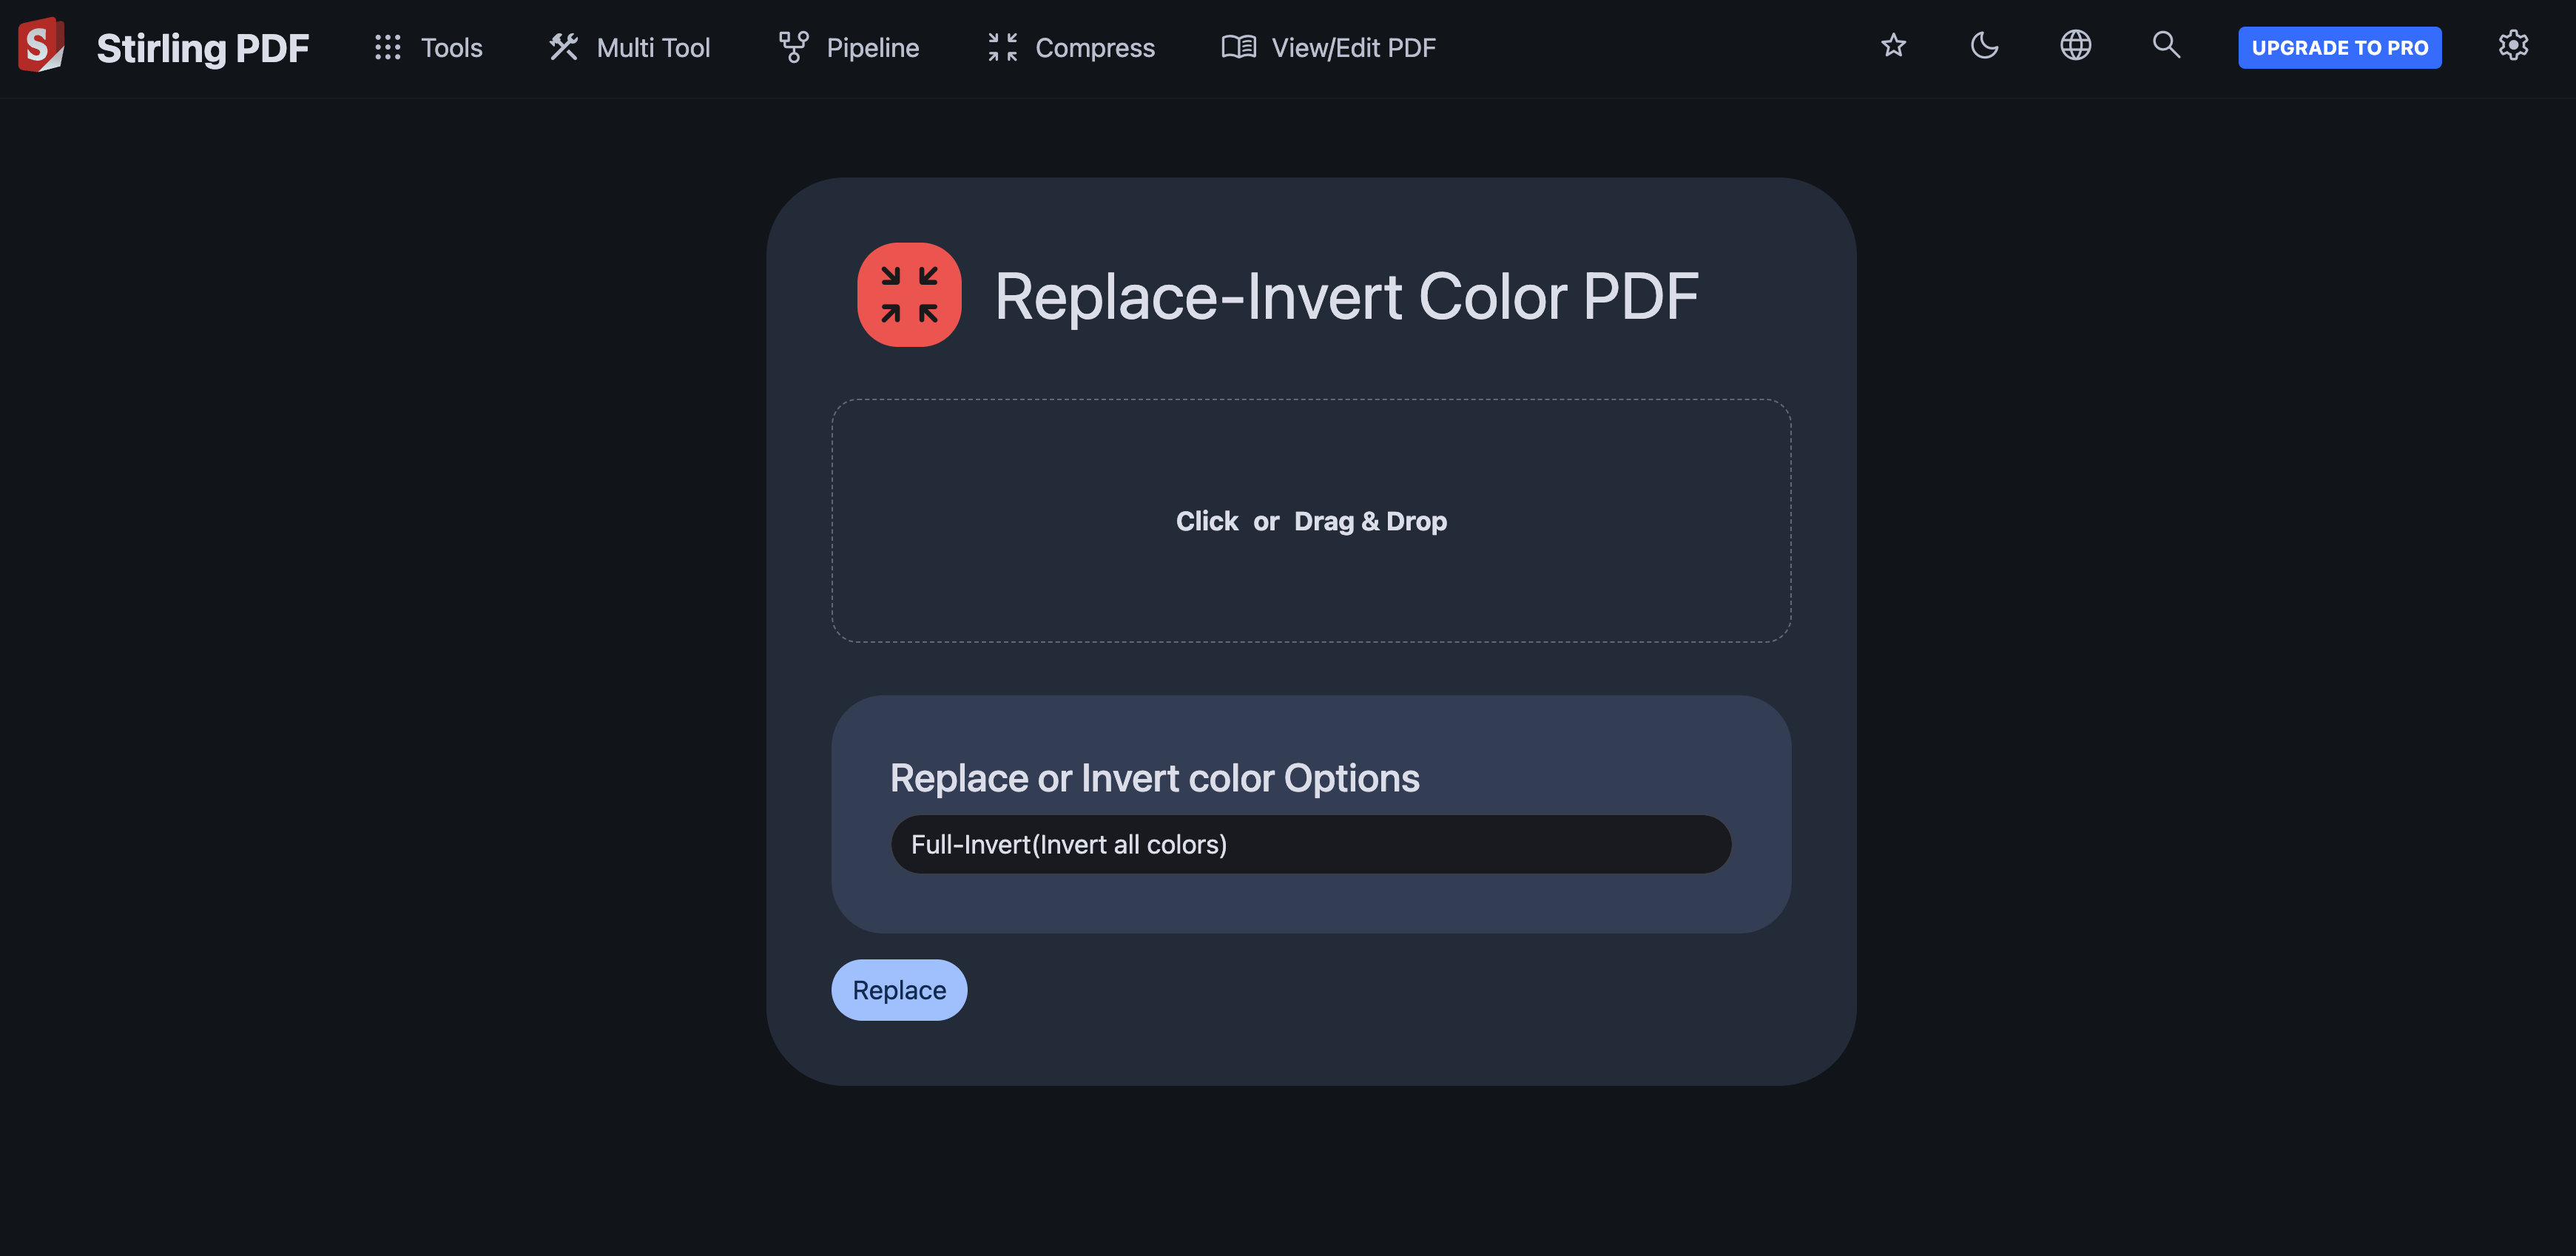Click the Replace button
The width and height of the screenshot is (2576, 1256).
pyautogui.click(x=898, y=989)
